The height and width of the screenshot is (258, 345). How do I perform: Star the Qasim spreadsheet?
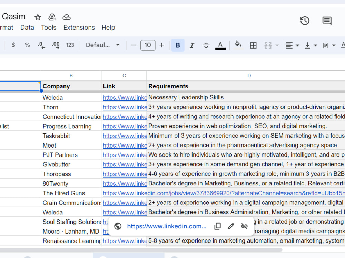[x=38, y=17]
